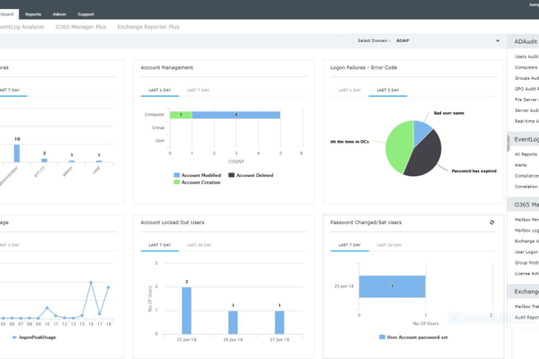Switch to Exchange Reporter Plus tab
Viewport: 539px width, 359px height.
(x=148, y=27)
